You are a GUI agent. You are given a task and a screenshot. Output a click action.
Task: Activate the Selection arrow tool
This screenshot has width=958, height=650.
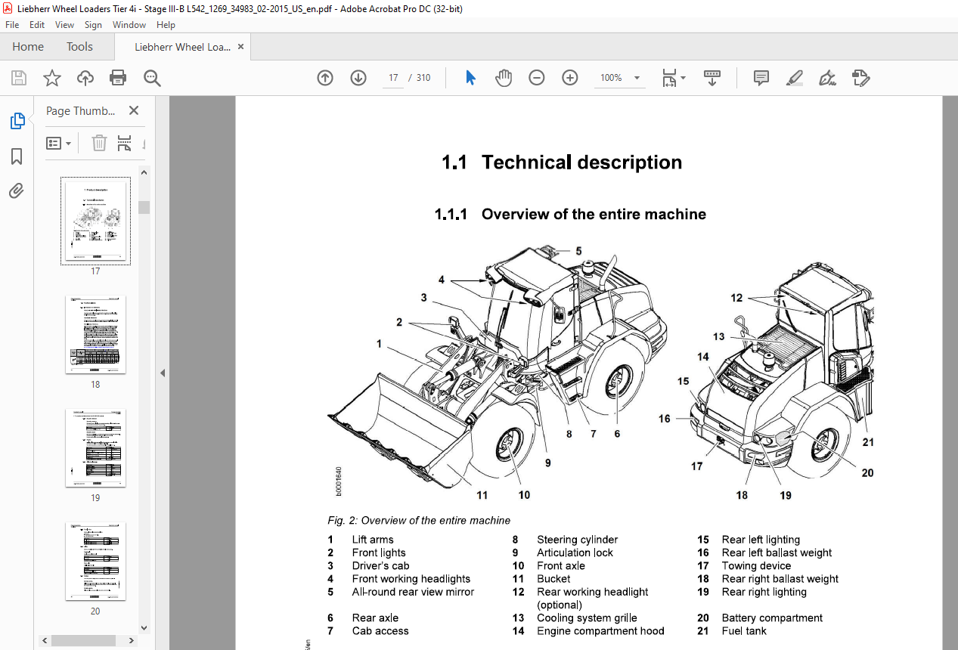click(470, 78)
